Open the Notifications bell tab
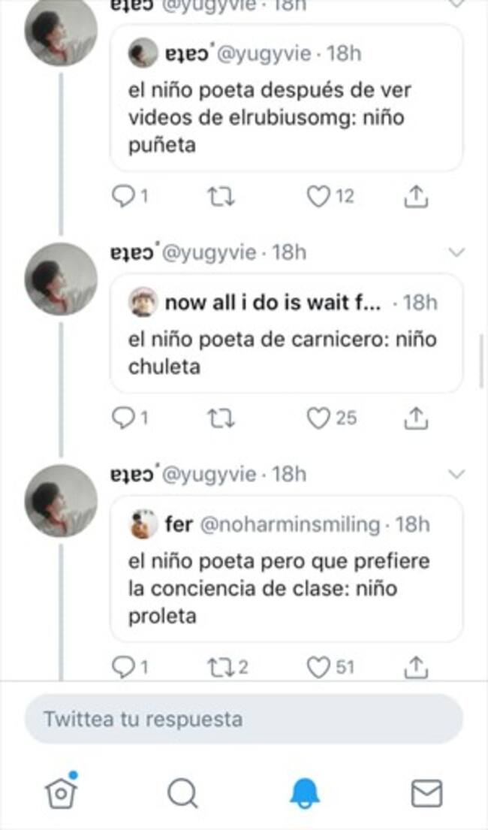 305,792
